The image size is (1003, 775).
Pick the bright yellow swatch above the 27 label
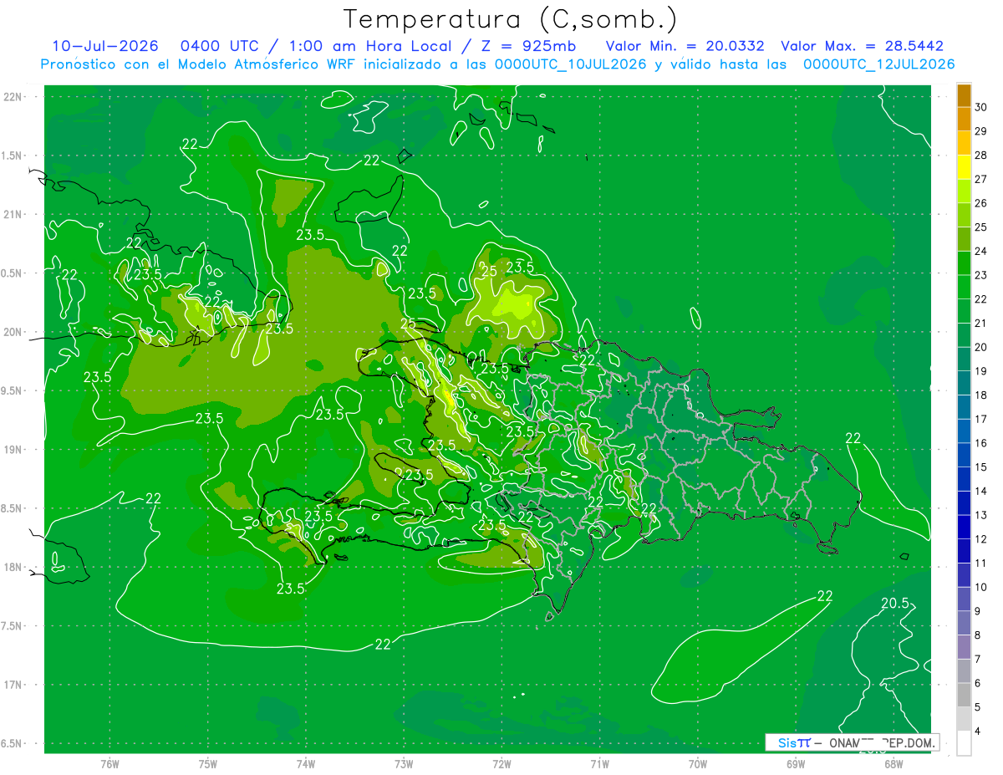(x=964, y=167)
